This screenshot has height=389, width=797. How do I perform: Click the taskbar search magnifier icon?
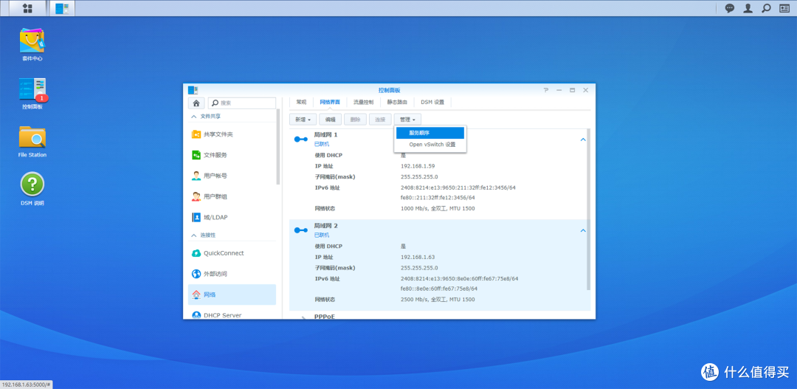pyautogui.click(x=767, y=8)
